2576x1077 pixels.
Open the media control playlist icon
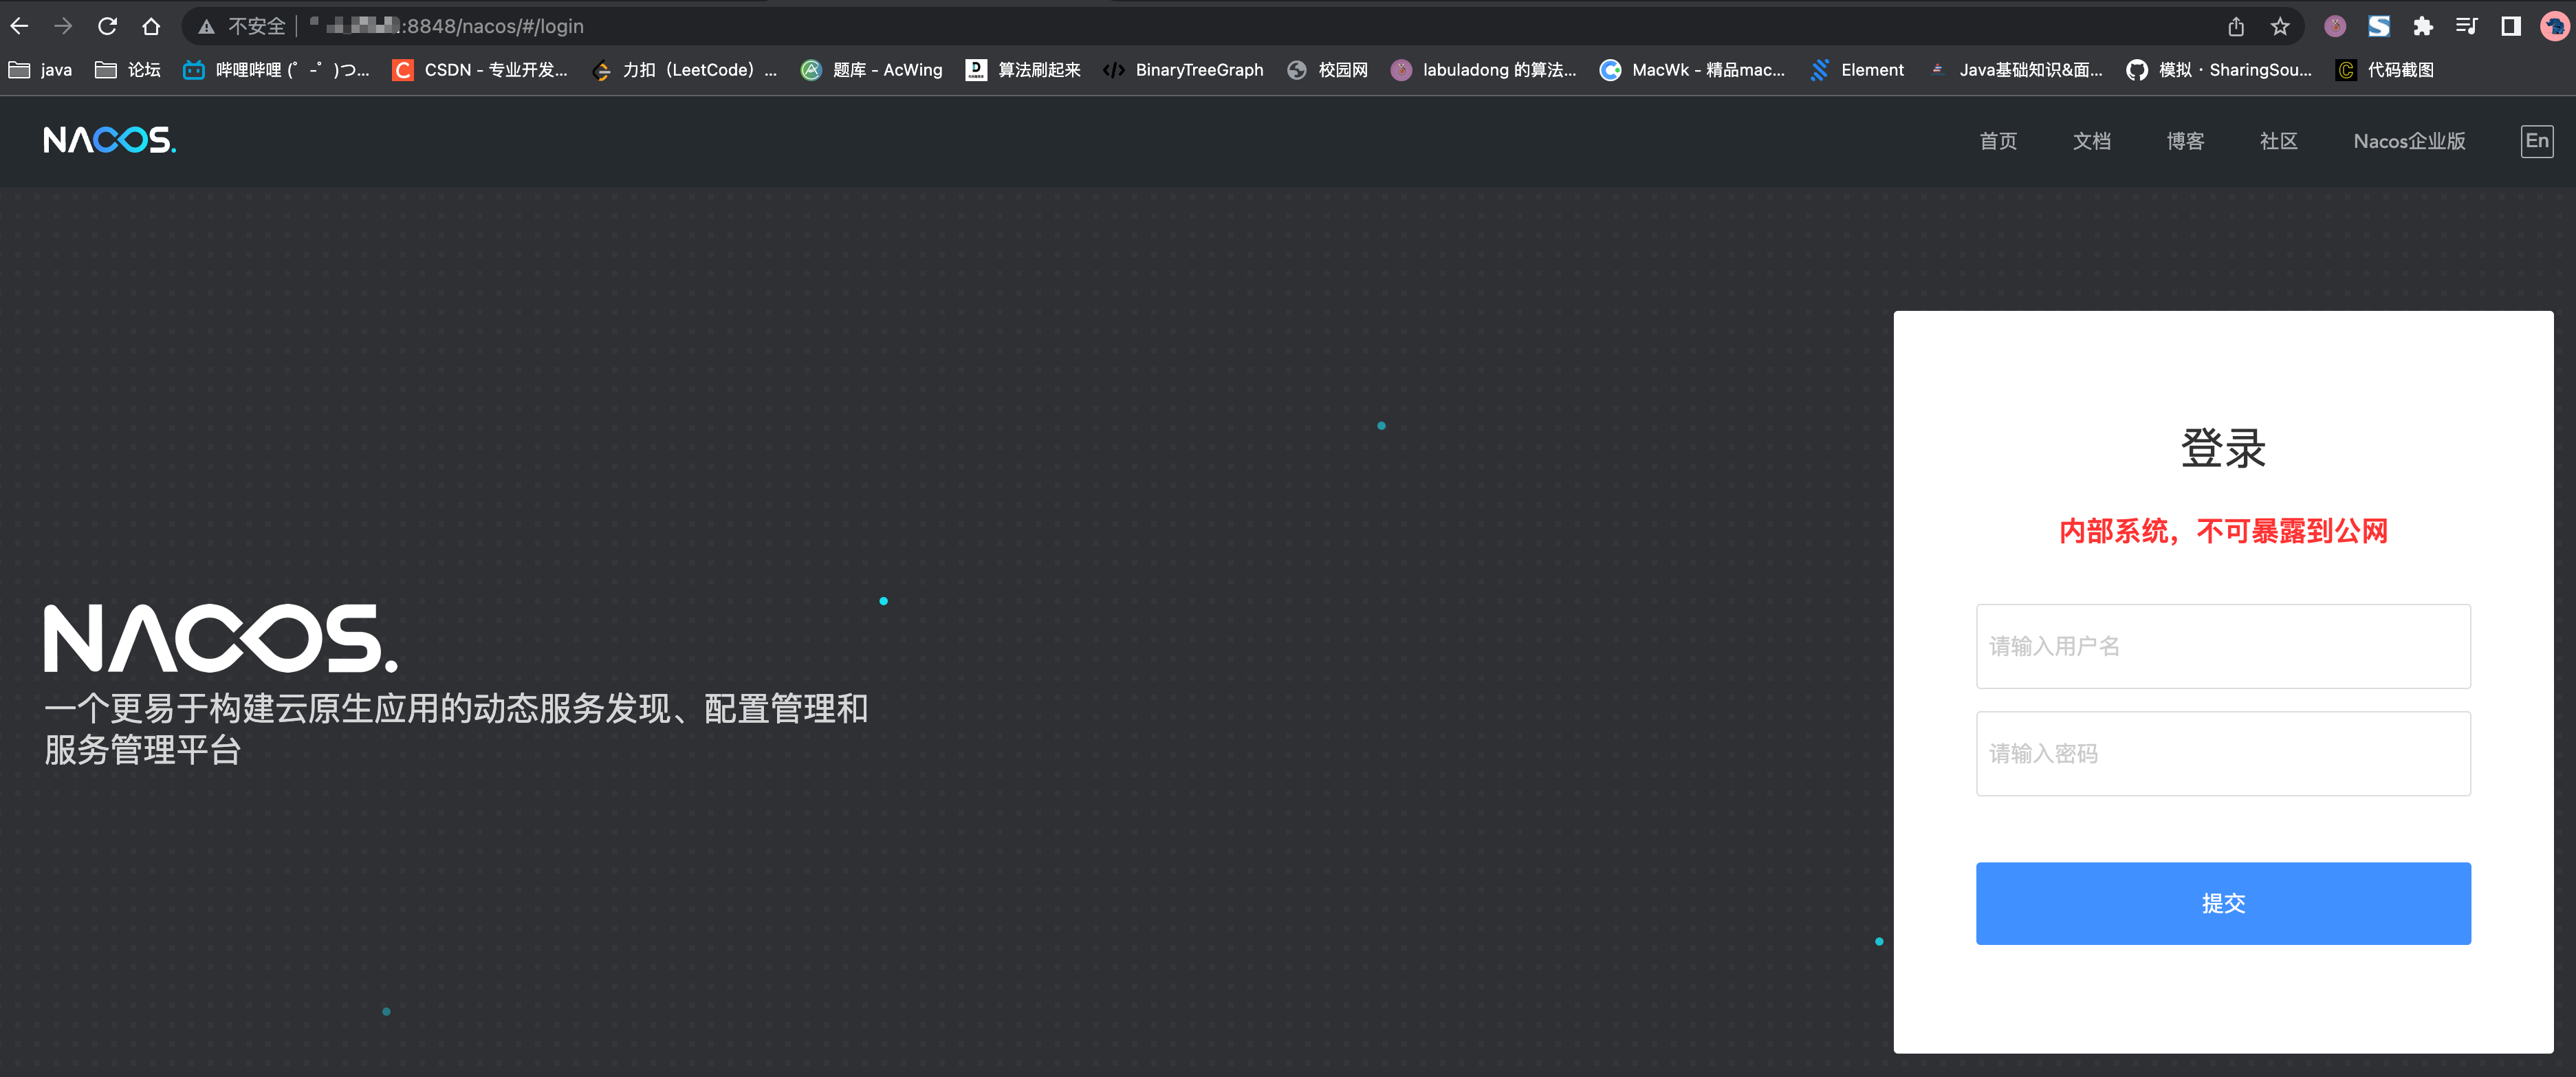(2467, 27)
